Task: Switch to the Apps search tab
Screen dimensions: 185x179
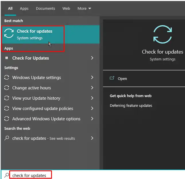Action: pos(24,9)
